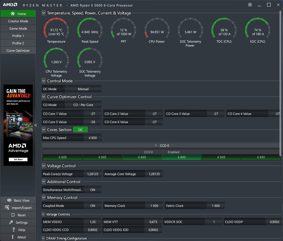Click the bug report icon in title bar

[x=250, y=5]
